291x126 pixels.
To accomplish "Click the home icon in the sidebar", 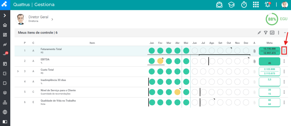I will click(5, 25).
